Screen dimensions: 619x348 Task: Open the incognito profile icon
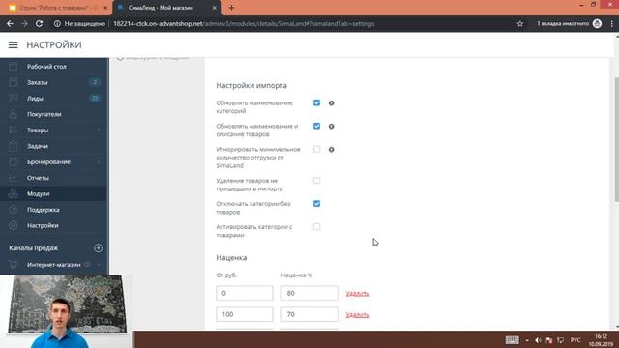click(x=597, y=23)
